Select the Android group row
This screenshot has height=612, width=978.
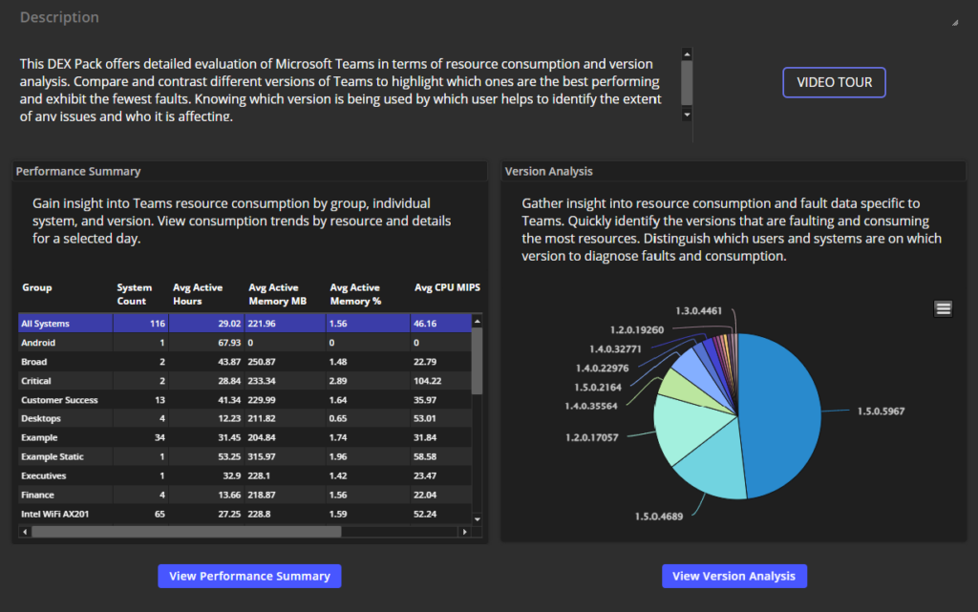click(x=245, y=343)
